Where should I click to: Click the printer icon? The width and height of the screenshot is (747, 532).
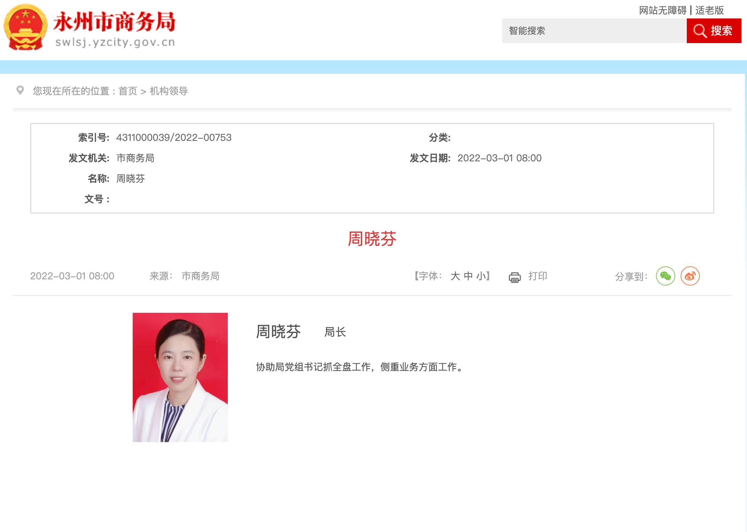515,277
